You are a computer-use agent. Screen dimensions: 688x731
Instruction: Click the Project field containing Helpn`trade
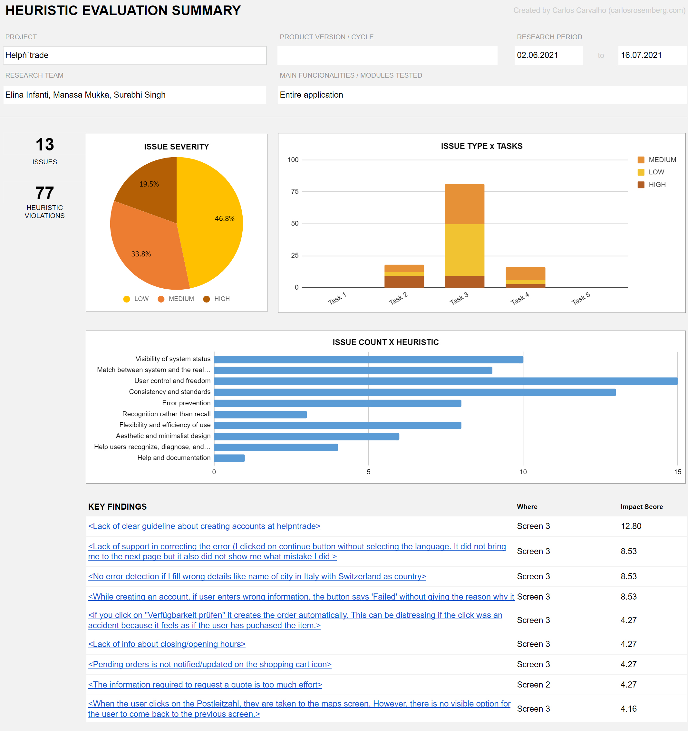tap(135, 55)
